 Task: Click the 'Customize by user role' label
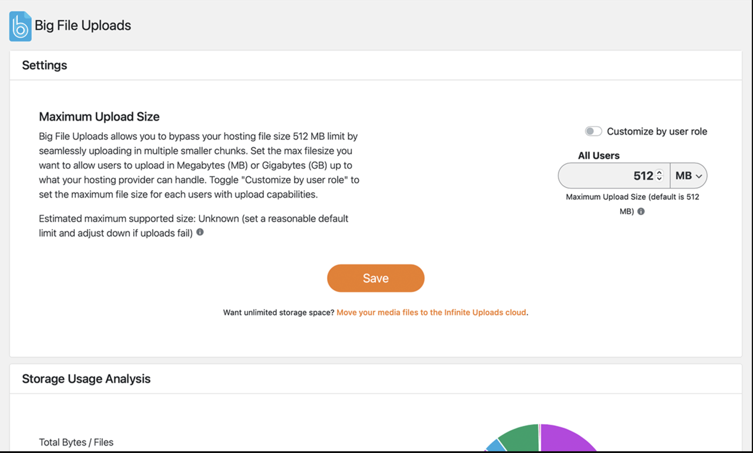point(657,131)
